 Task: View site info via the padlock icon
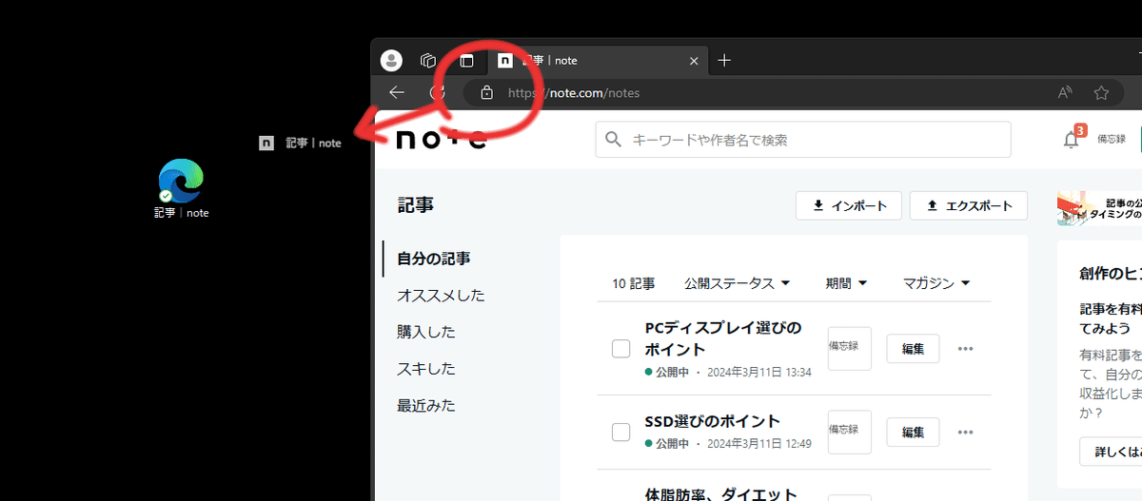click(486, 93)
